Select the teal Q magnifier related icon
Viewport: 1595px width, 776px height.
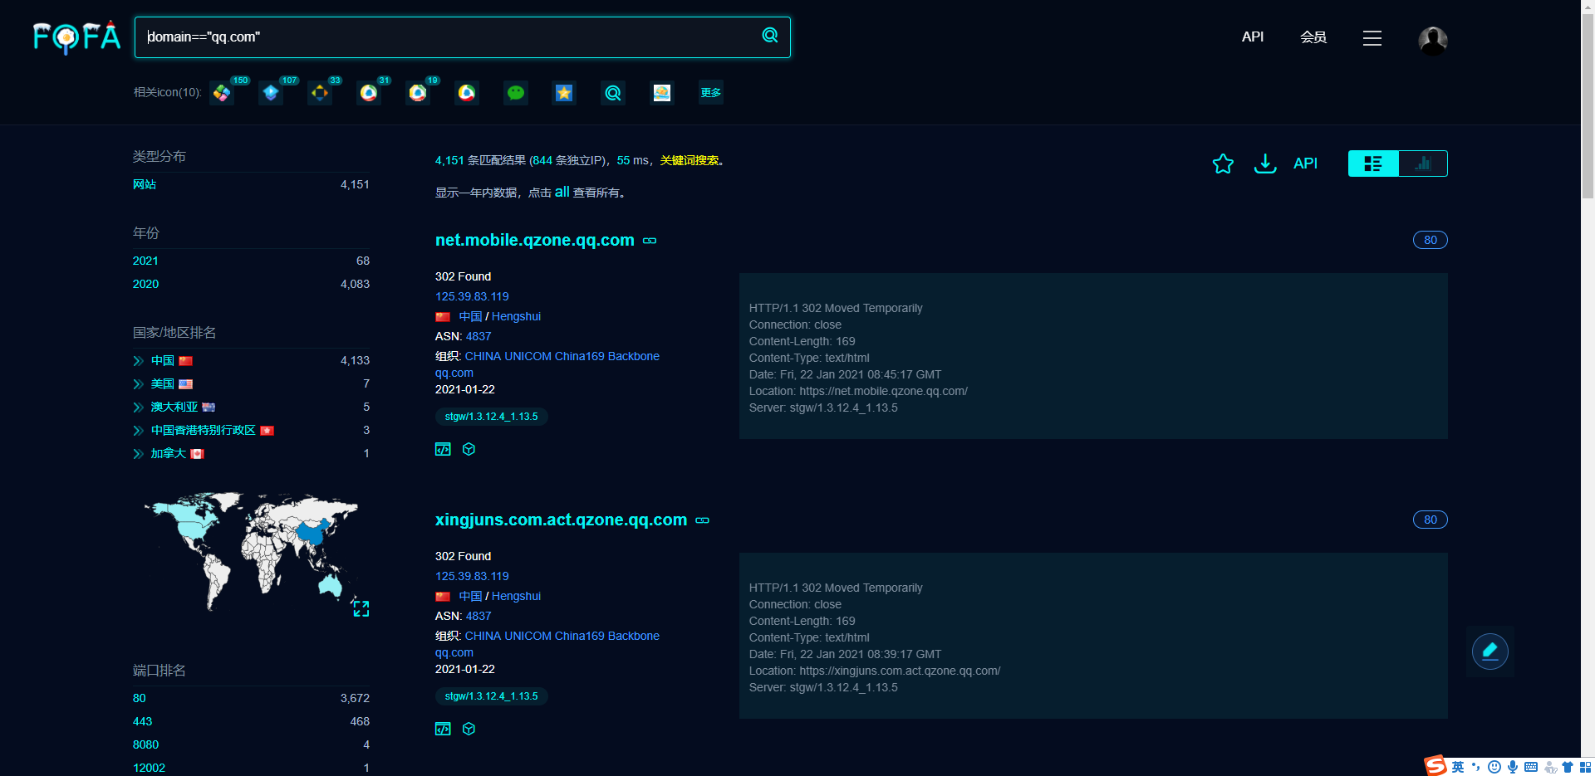point(613,93)
